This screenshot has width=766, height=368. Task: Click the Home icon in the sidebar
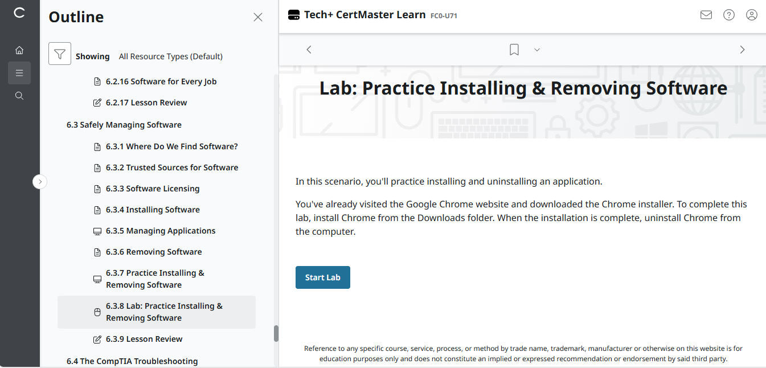coord(19,50)
